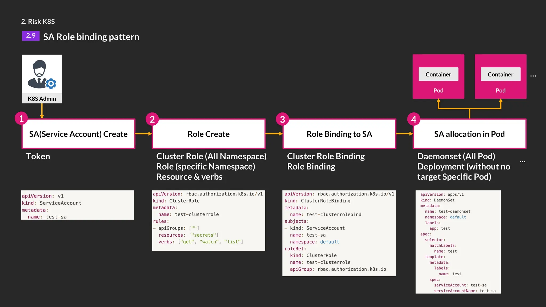Click the blue gear on admin icon

tap(51, 84)
